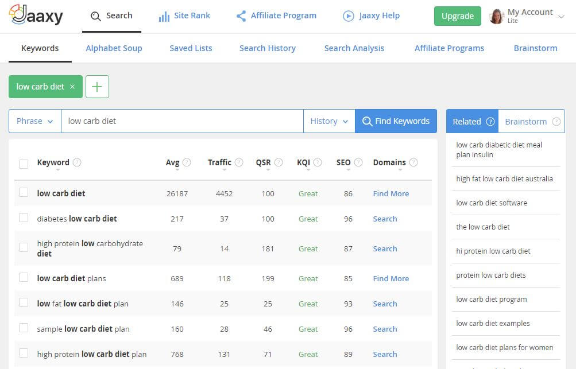Click the Site Rank bar chart icon
Image resolution: width=576 pixels, height=369 pixels.
coord(164,16)
